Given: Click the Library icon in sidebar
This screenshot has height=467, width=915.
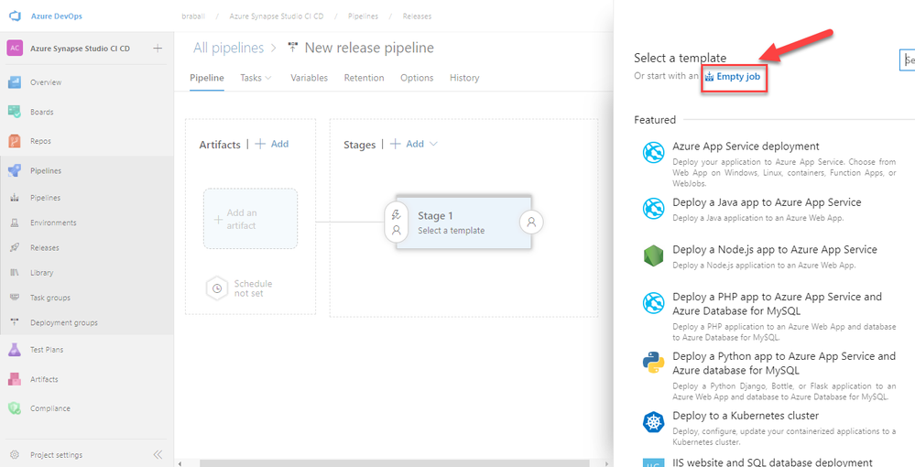Looking at the screenshot, I should 15,273.
